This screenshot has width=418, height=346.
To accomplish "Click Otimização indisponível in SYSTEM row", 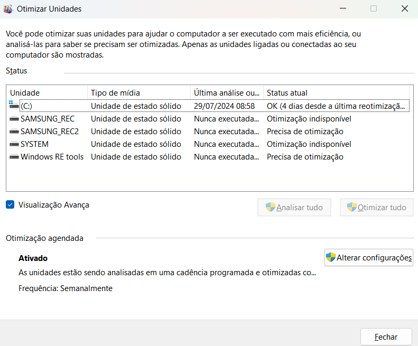I will click(x=309, y=144).
